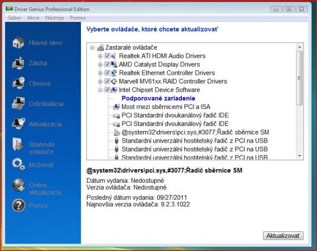Expand Realtek ATI HDMI Audio Drivers node
The height and width of the screenshot is (251, 317).
click(100, 56)
